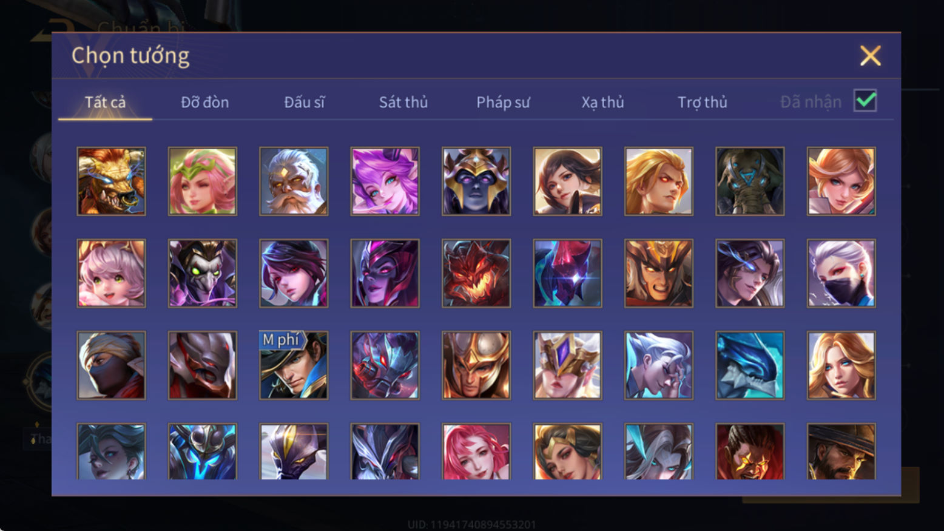Close the Chọn tướng dialog

tap(871, 56)
